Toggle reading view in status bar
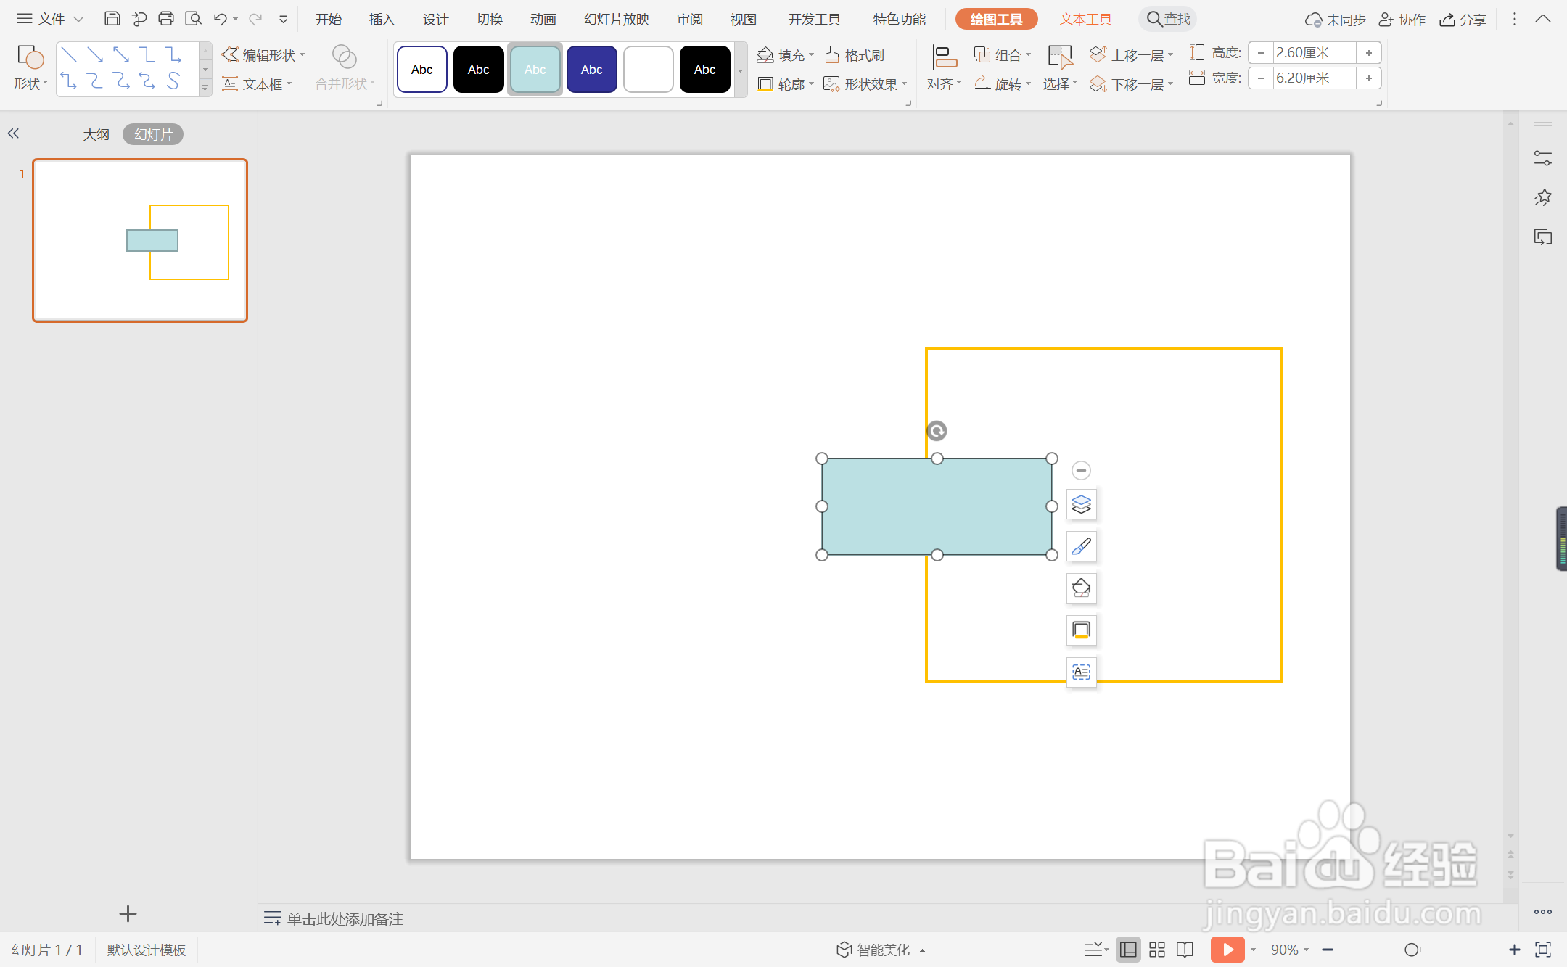 click(x=1185, y=950)
